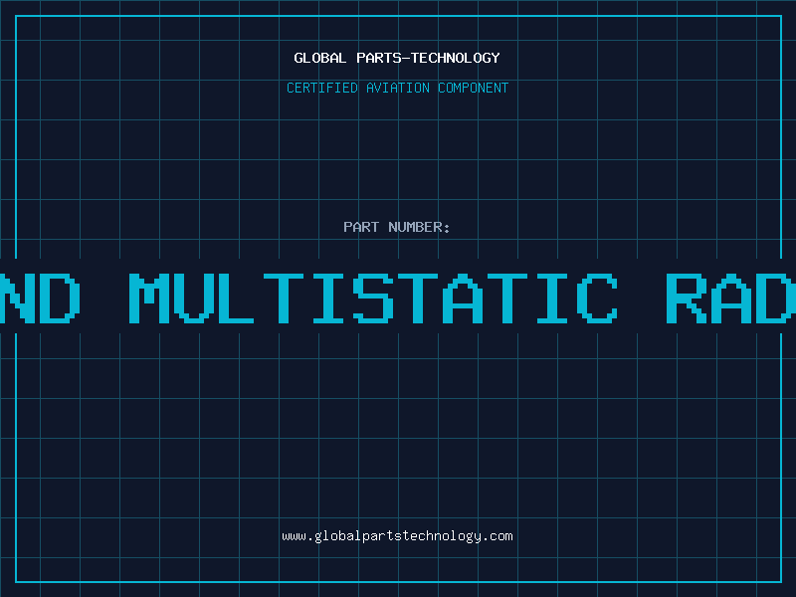The image size is (796, 597).
Task: Click the PART NUMBER: label
Action: tap(397, 227)
